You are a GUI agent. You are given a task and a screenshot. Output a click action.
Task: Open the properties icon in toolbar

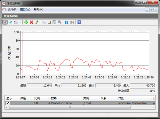pos(54,22)
